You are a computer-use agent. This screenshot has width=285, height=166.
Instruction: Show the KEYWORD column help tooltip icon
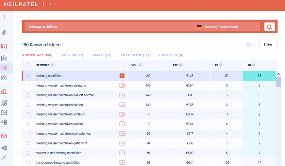point(52,65)
